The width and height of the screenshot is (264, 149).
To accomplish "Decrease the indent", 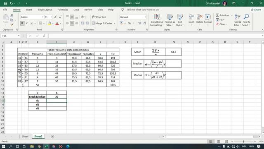I will (x=82, y=23).
